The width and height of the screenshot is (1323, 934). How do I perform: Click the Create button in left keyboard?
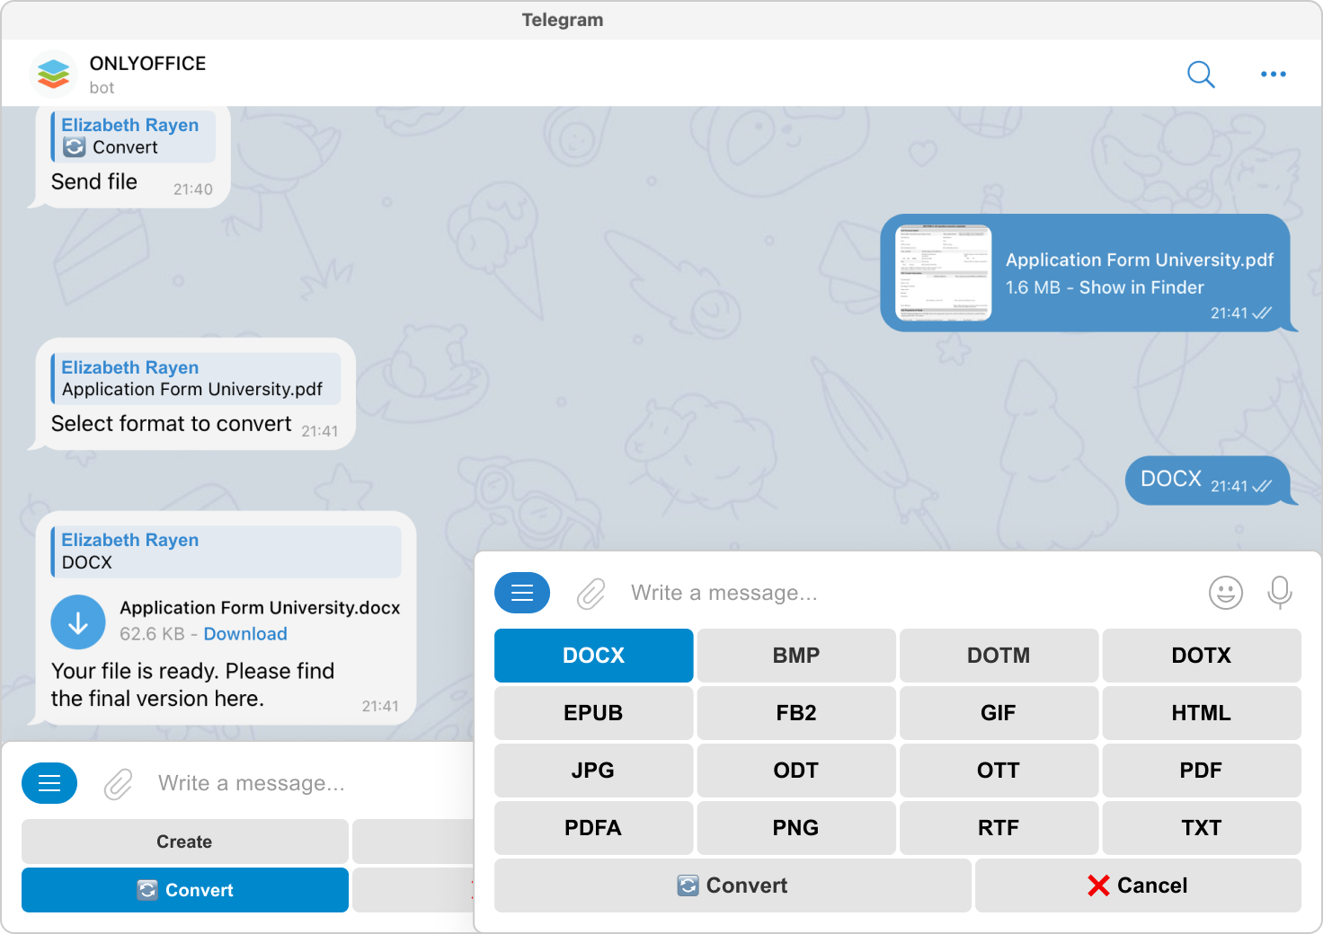[x=184, y=841]
